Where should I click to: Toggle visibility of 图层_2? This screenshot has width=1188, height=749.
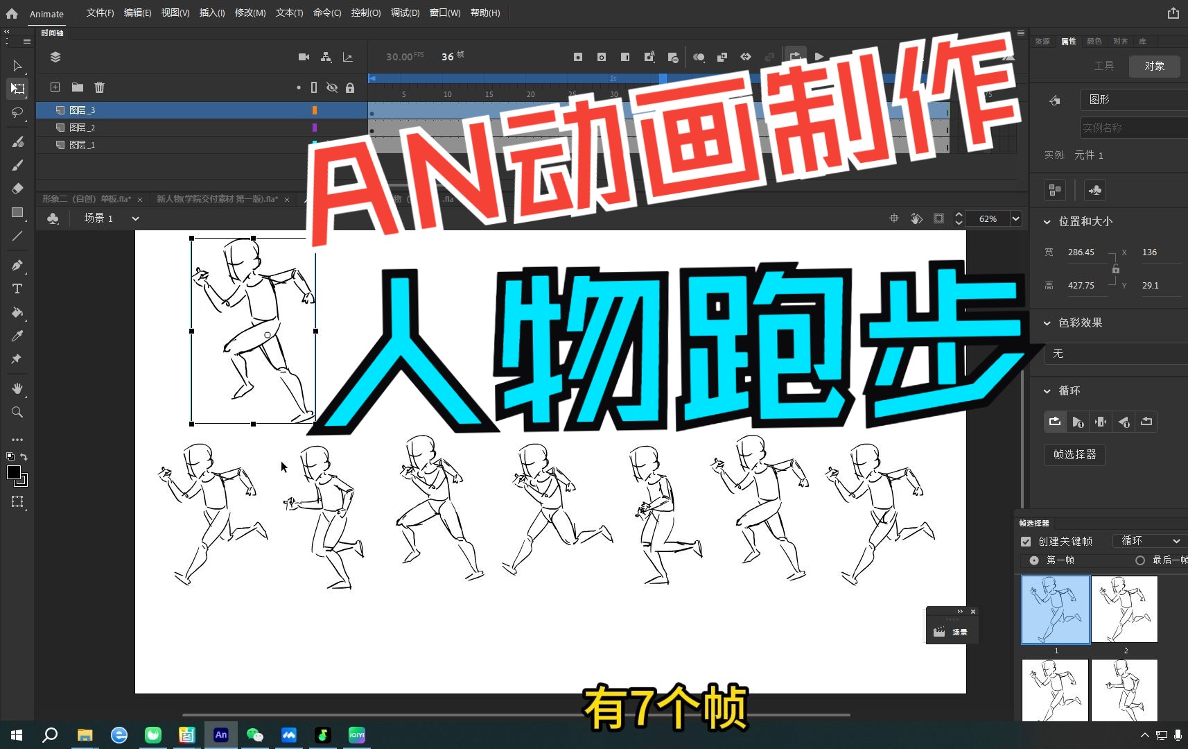point(332,127)
